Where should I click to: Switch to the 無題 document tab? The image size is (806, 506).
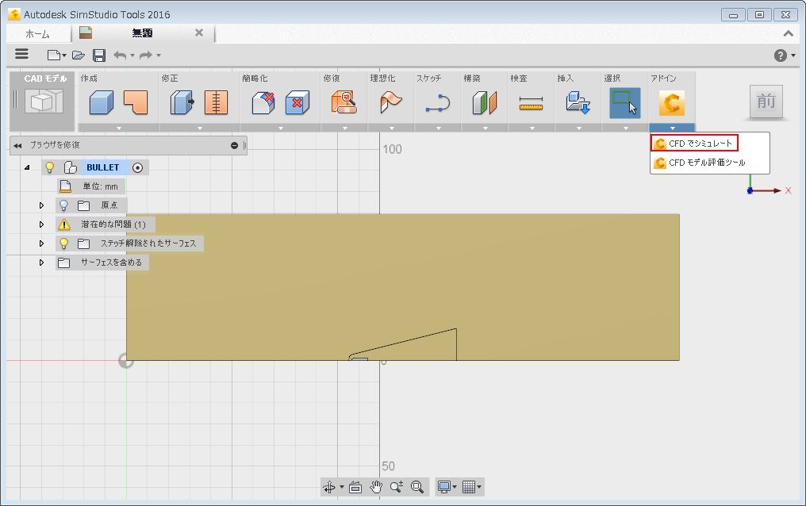(x=142, y=33)
